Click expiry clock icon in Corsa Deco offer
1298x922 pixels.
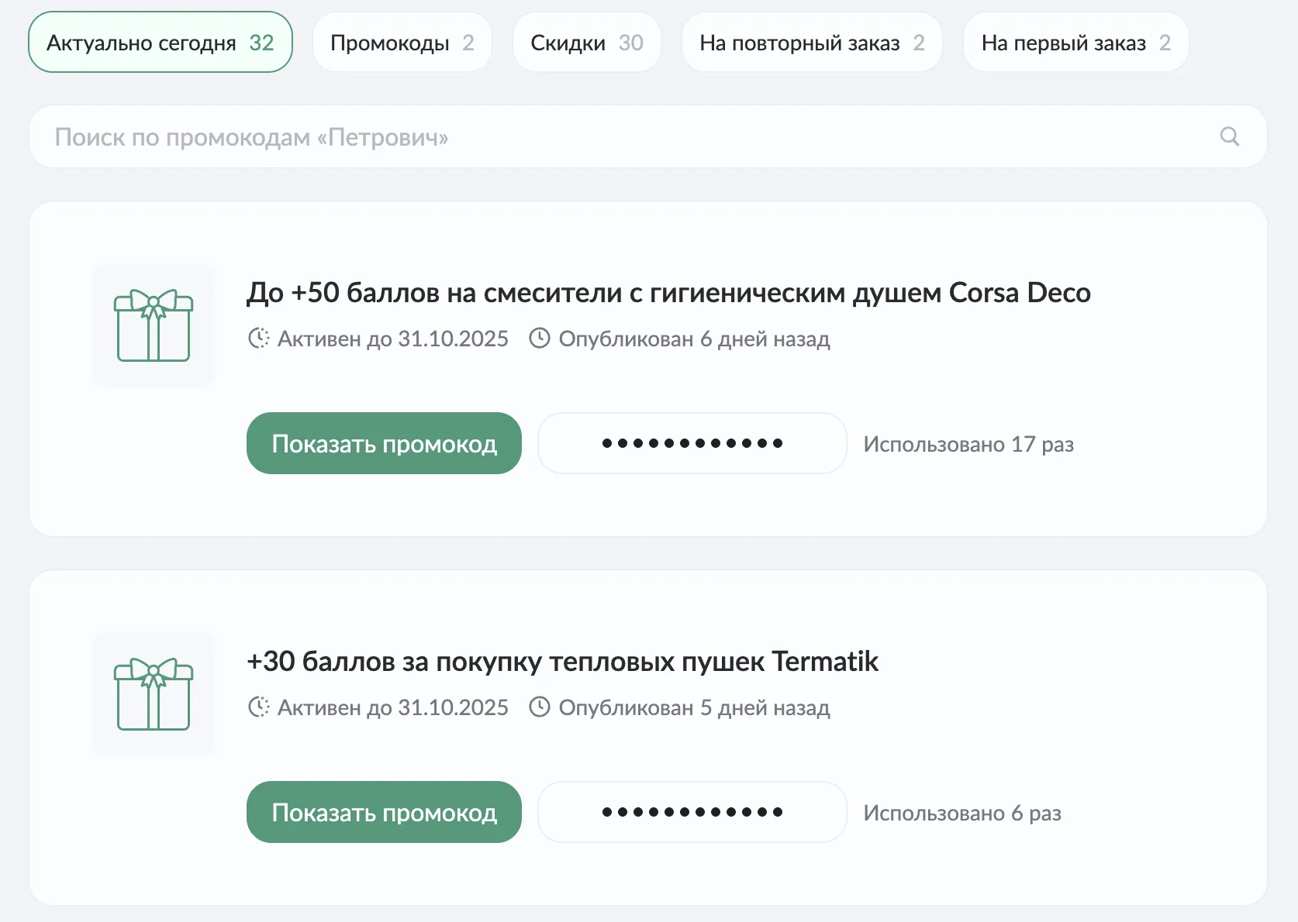tap(258, 339)
